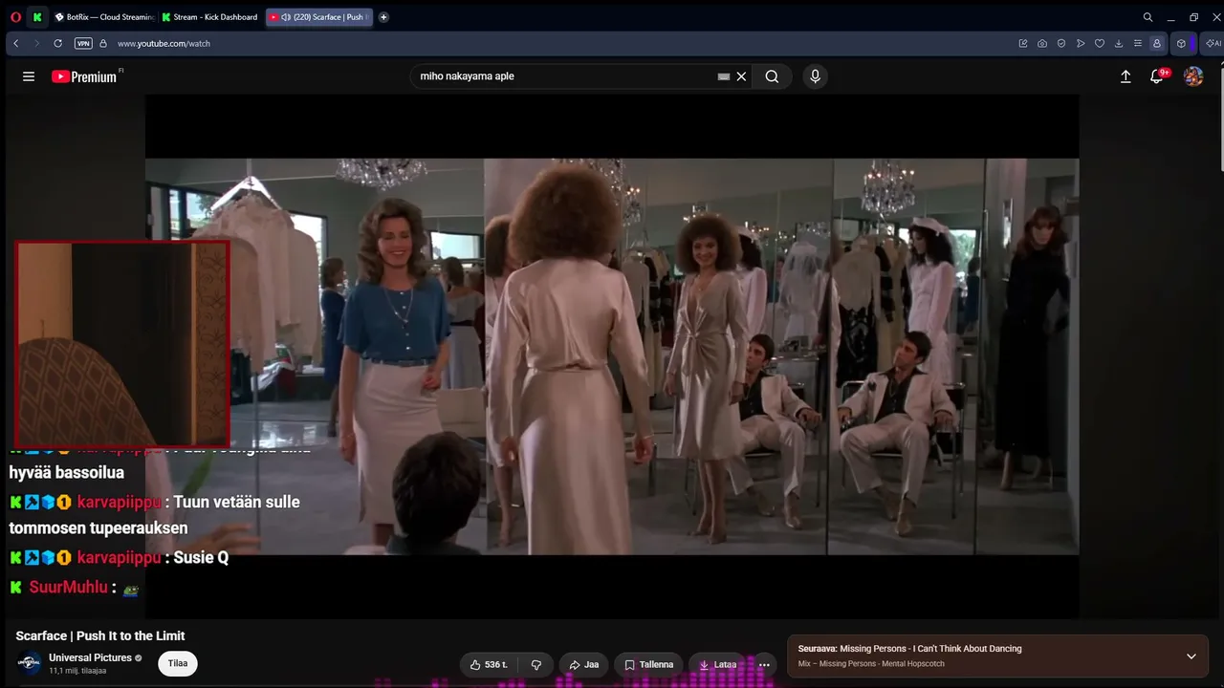Submit the YouTube search
Screen dimensions: 1224x688
click(772, 76)
